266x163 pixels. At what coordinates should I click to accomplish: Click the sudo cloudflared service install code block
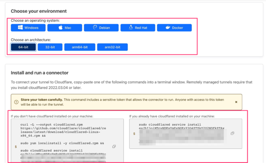tap(186, 134)
